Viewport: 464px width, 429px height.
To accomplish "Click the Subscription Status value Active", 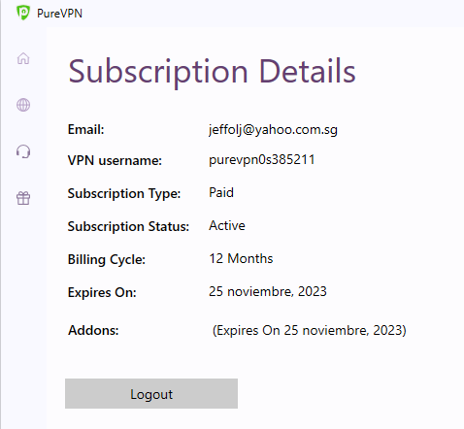I will point(227,225).
